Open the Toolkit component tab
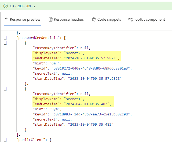This screenshot has width=172, height=142. (147, 19)
